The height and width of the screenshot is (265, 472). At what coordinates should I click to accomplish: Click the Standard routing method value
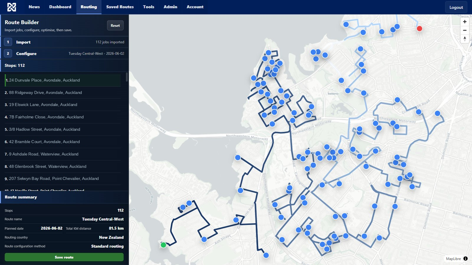pyautogui.click(x=107, y=246)
